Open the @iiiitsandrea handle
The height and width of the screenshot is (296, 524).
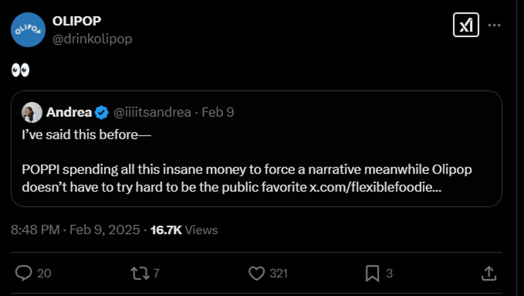[152, 112]
